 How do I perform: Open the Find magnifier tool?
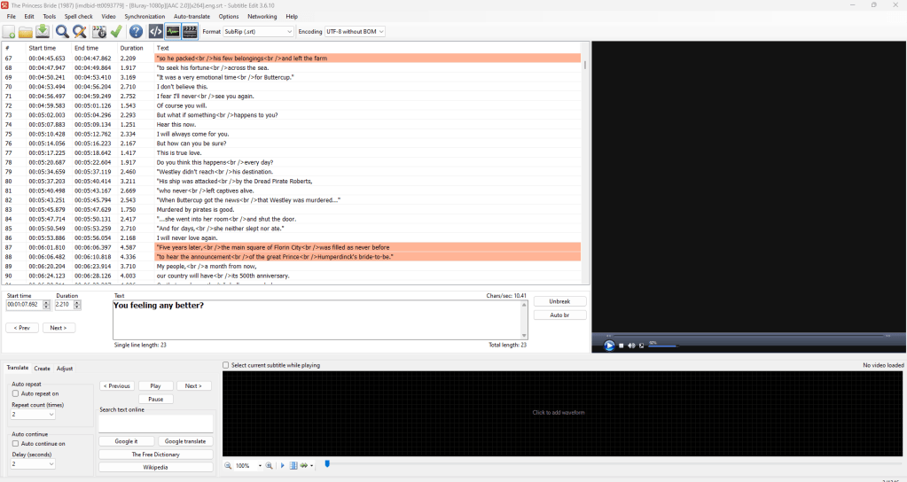coord(62,32)
